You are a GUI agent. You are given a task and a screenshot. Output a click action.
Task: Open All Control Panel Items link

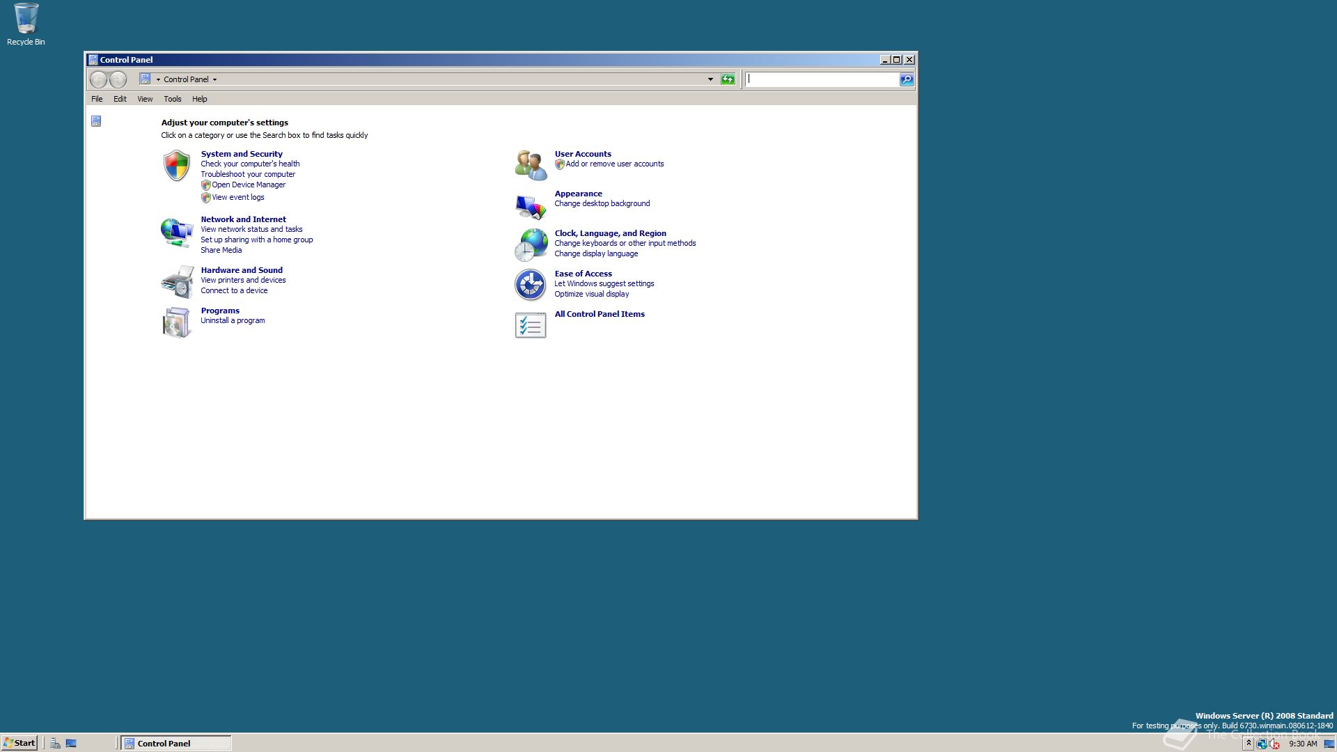(x=600, y=314)
